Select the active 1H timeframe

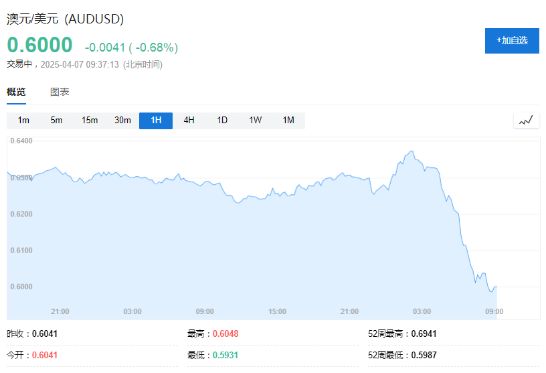click(156, 121)
